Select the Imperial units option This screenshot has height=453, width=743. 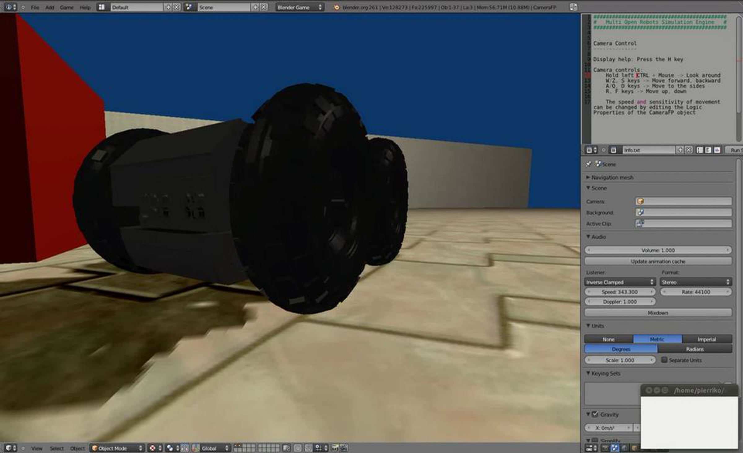click(706, 339)
